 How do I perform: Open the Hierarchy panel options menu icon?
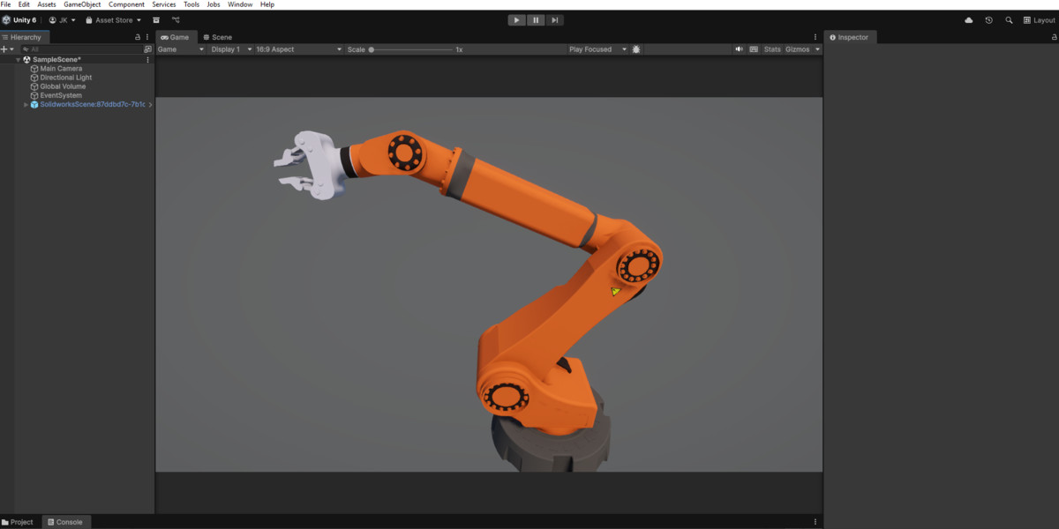point(146,37)
